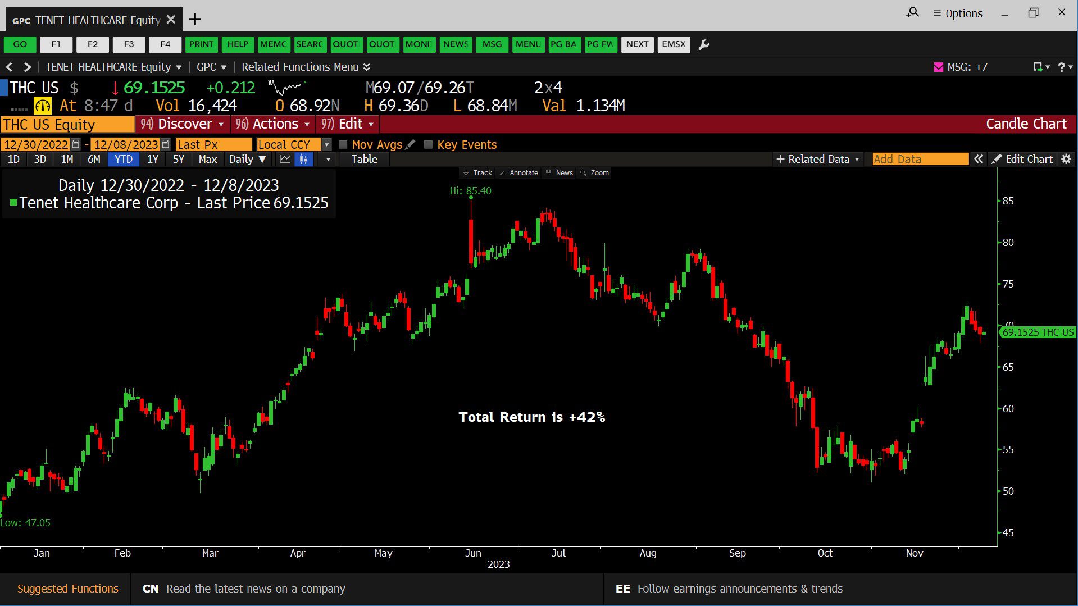Click the green MSG key
Screen dimensions: 1078x606
point(492,44)
